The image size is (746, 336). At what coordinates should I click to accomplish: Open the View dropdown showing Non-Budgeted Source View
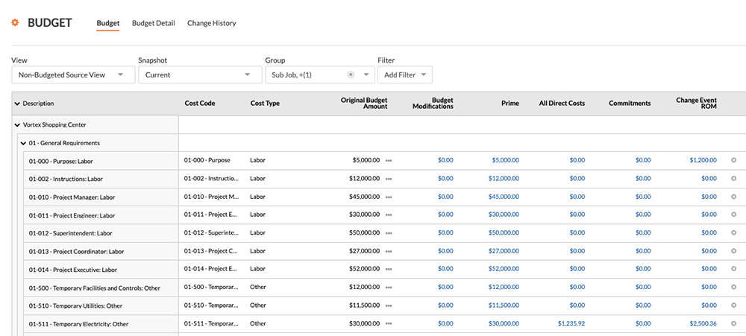[73, 75]
